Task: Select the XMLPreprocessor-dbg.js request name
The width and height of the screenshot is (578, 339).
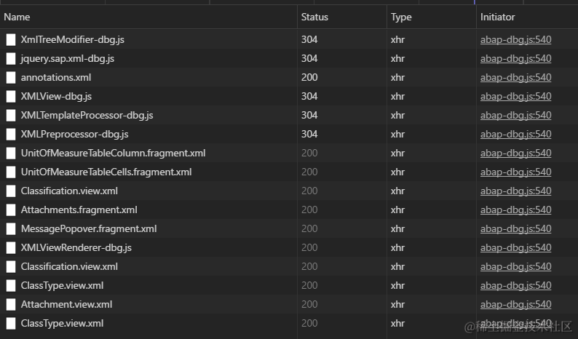Action: (x=74, y=134)
